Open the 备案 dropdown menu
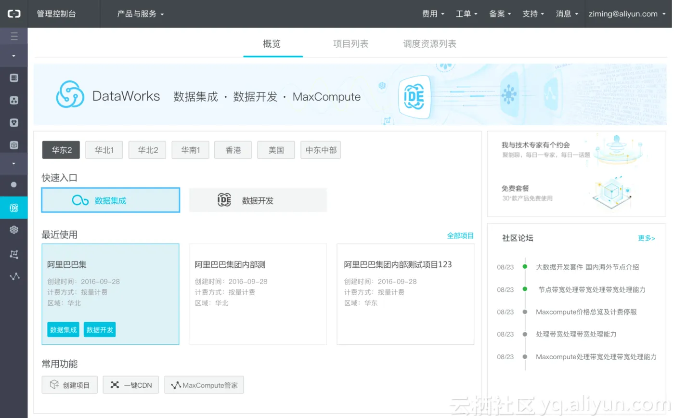Viewport: 674px width, 418px height. coord(500,14)
